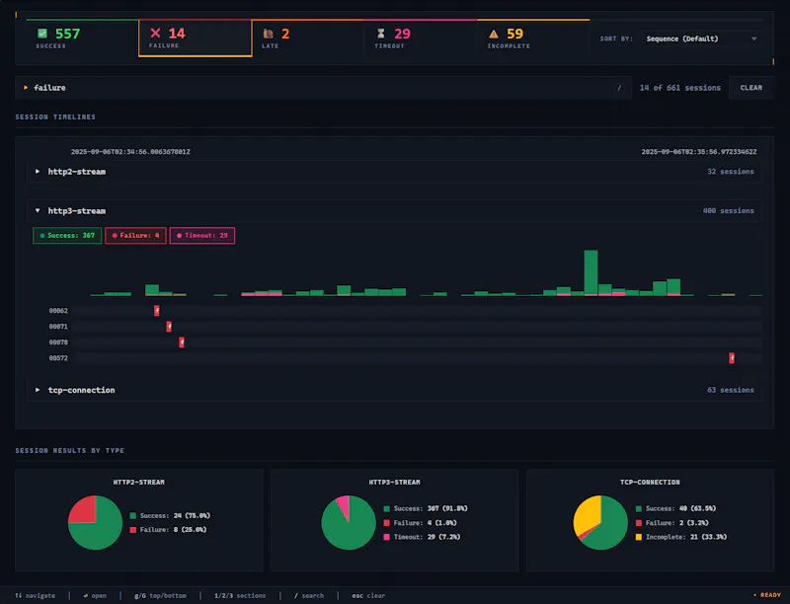Click session row label 00572

tap(58, 358)
